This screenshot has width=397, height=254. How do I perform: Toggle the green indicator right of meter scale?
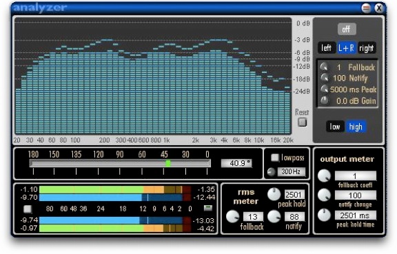tap(208, 208)
